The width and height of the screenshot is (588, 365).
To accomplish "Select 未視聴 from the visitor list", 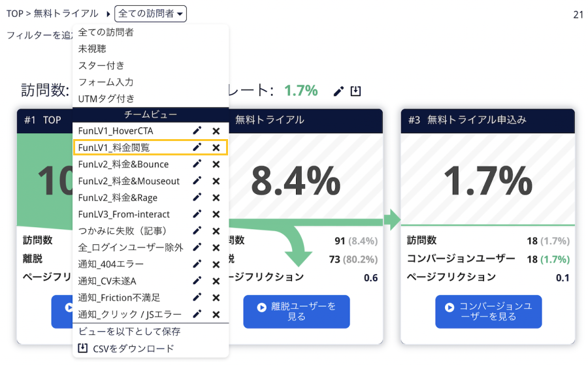I will click(x=92, y=49).
